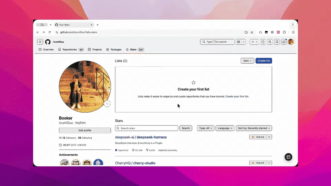The width and height of the screenshot is (331, 186).
Task: Open the cloud-shaped browser extension icon
Action: pos(260,32)
